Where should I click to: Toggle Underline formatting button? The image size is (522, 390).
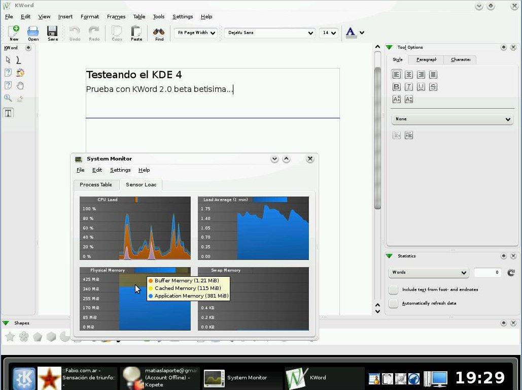421,87
